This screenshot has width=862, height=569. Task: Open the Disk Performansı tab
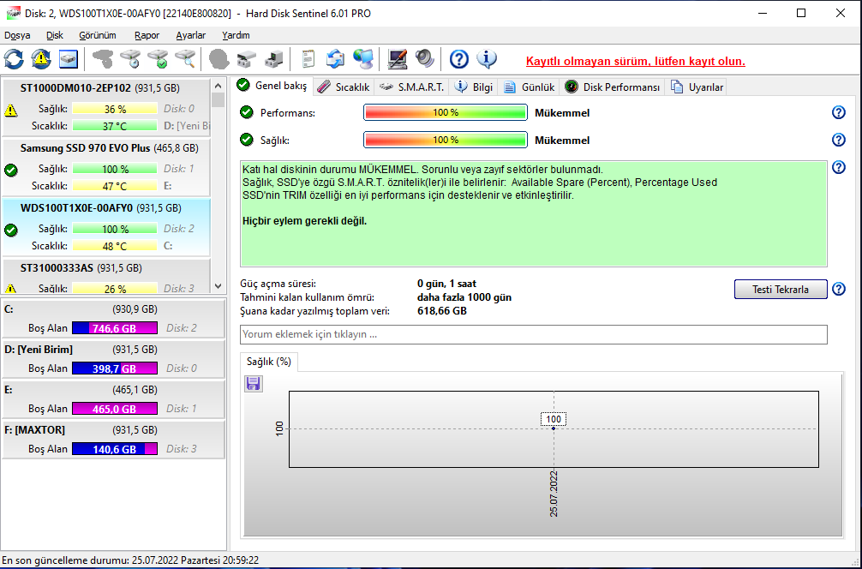tap(613, 87)
